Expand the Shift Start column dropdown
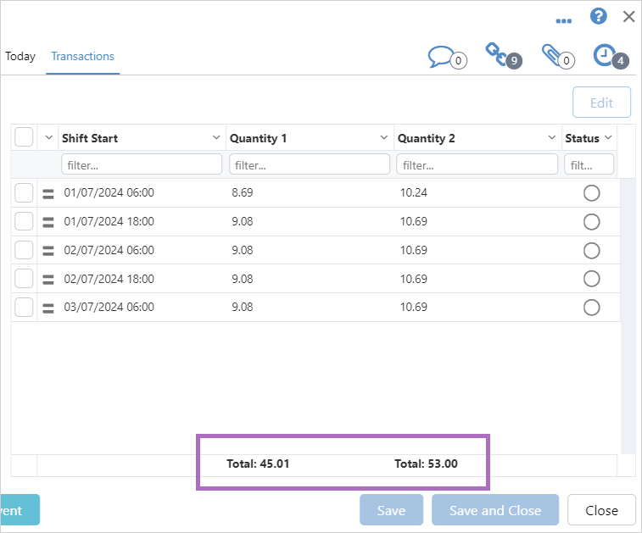The image size is (642, 533). 215,138
